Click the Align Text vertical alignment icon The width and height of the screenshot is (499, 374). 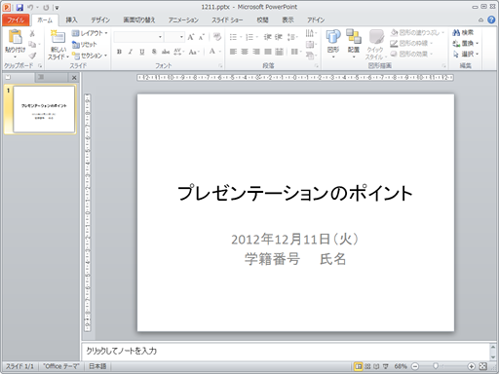pos(311,45)
